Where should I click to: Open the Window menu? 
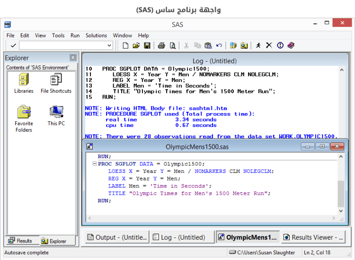tap(123, 36)
